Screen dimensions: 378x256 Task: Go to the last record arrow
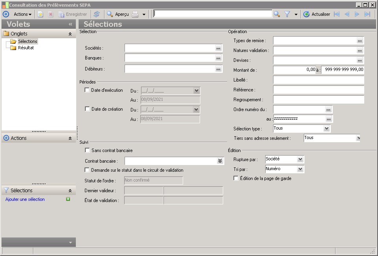click(367, 14)
